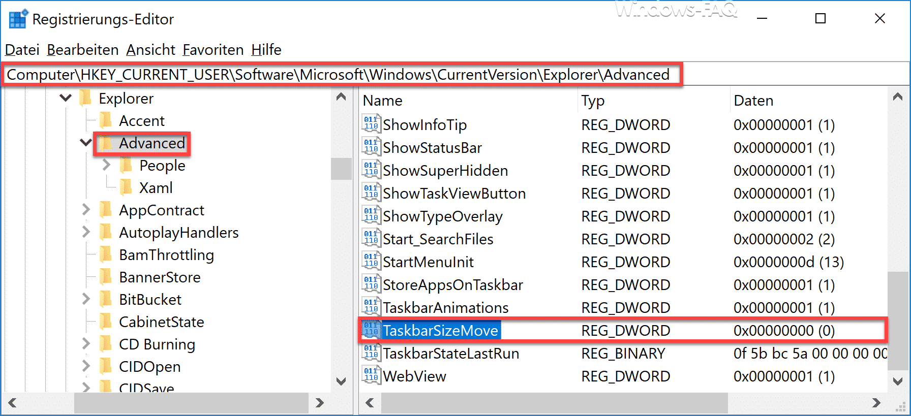Select the ShowTaskViewButton value name
Screen dimensions: 911x416
pos(454,194)
